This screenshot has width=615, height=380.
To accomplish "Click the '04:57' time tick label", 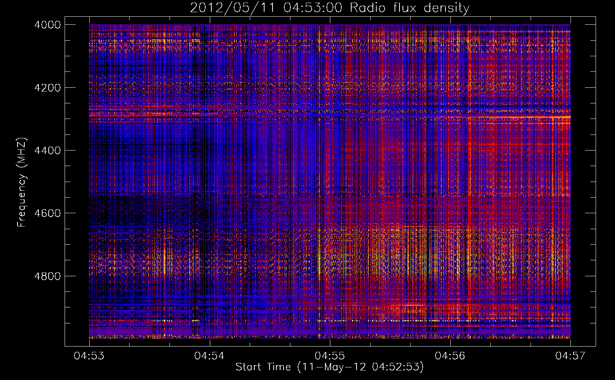I will (x=571, y=356).
